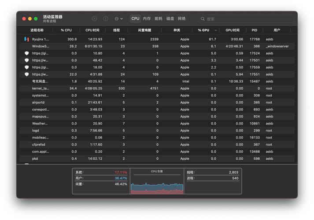Toggle % GPU sort direction chevron
Viewport: 314px width, 220px height.
click(216, 30)
